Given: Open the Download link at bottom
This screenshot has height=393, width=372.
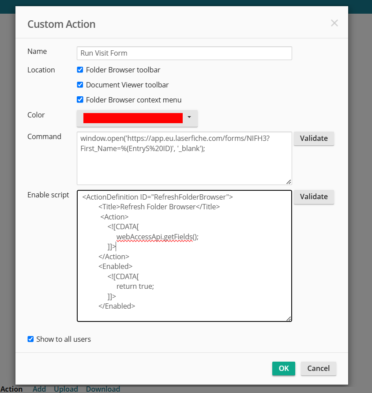Looking at the screenshot, I should click(x=103, y=389).
